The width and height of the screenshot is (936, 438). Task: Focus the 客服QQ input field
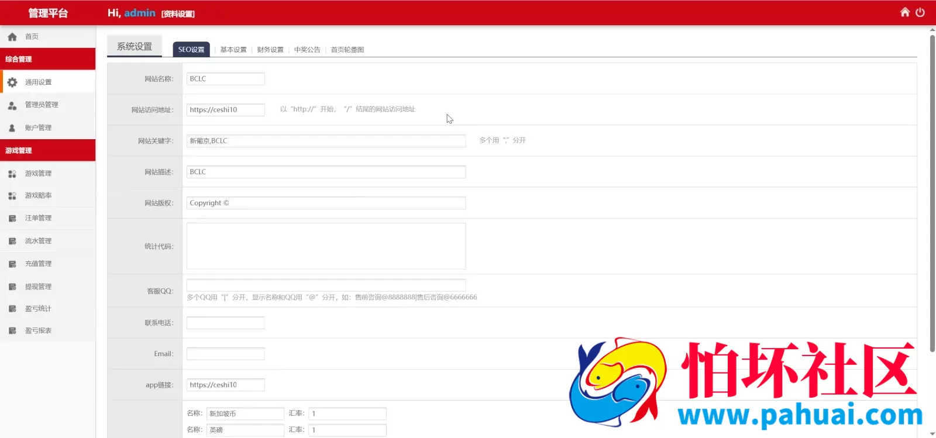[326, 285]
